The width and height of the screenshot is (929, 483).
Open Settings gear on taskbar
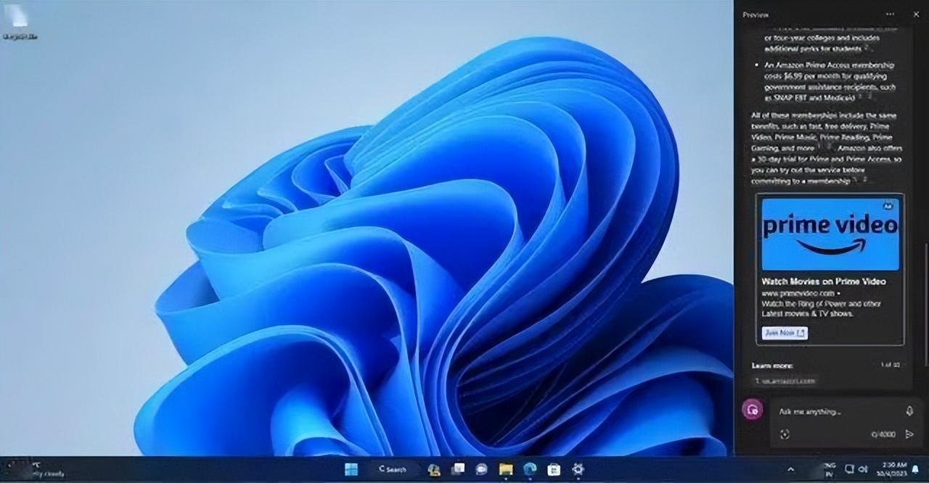[x=578, y=469]
